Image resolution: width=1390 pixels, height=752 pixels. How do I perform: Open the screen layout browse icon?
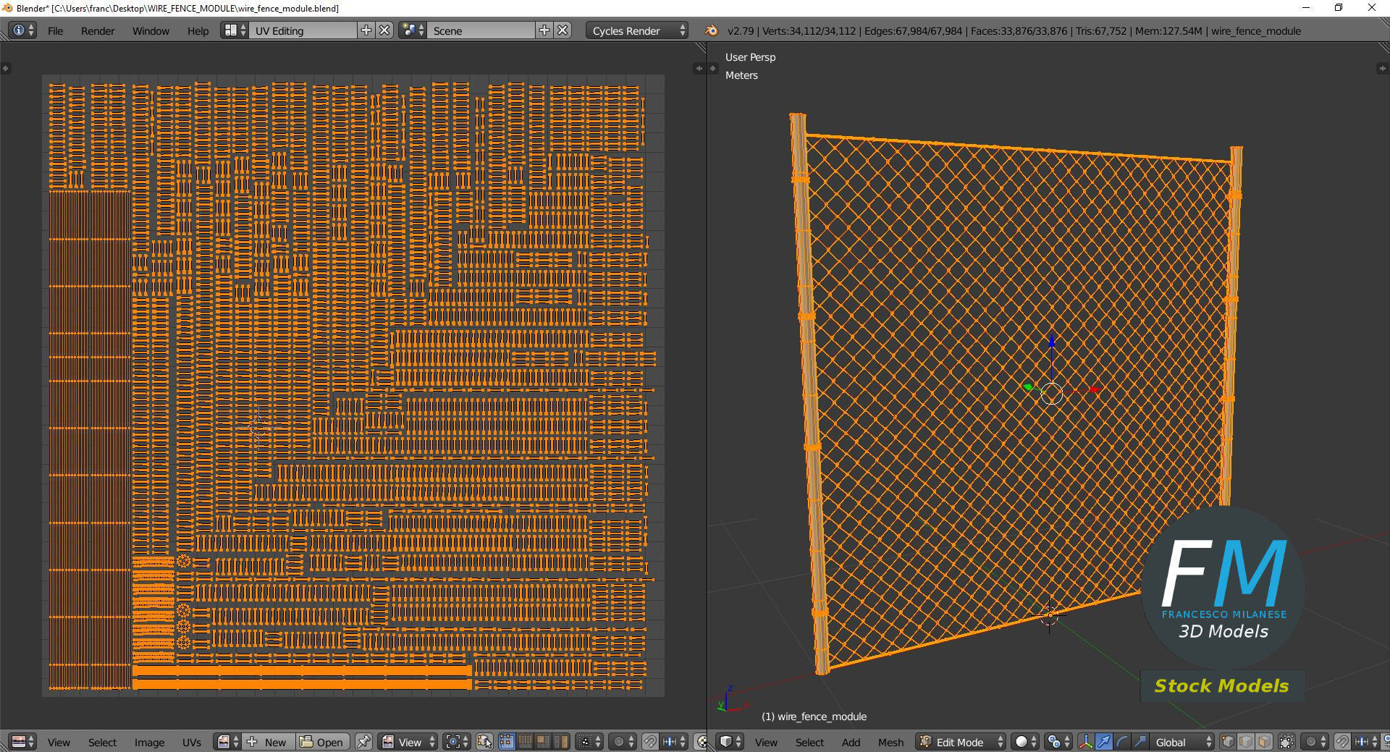coord(234,30)
